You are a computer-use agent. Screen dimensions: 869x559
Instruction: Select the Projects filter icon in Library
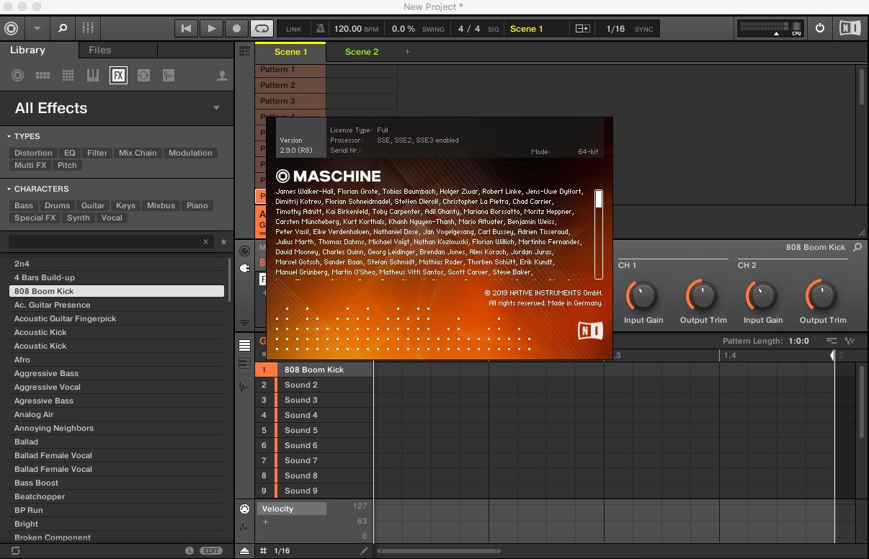pos(18,75)
